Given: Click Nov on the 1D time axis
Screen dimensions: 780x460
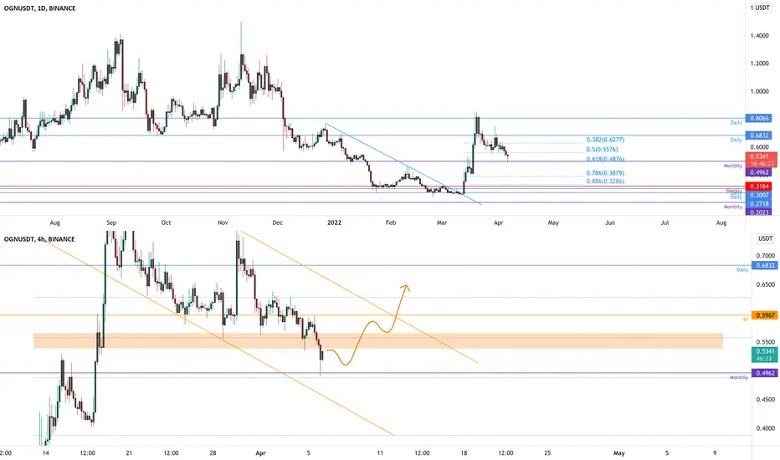Looking at the screenshot, I should tap(223, 222).
